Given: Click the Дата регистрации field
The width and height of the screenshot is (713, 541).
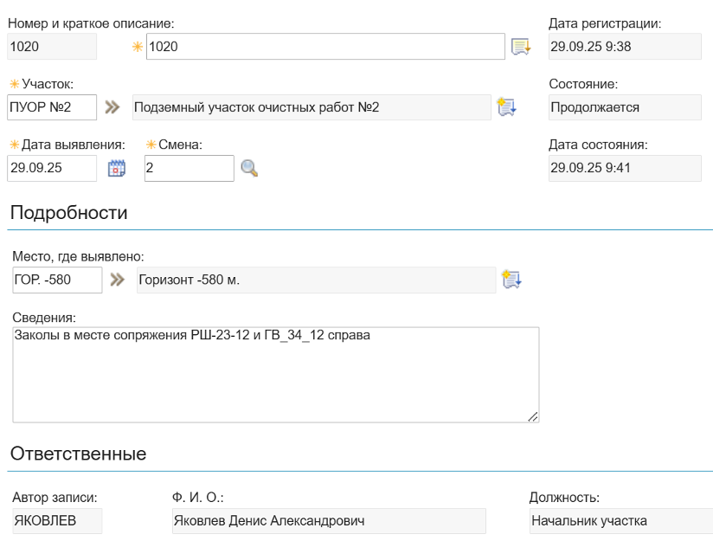Looking at the screenshot, I should [624, 48].
